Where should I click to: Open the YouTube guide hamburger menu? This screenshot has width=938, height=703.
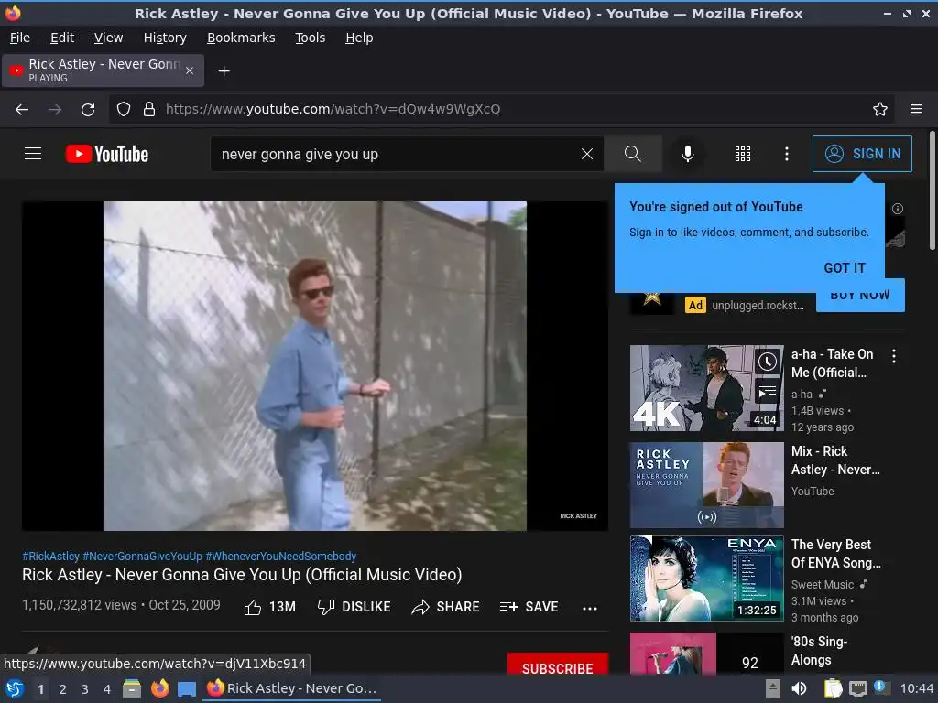(x=33, y=154)
